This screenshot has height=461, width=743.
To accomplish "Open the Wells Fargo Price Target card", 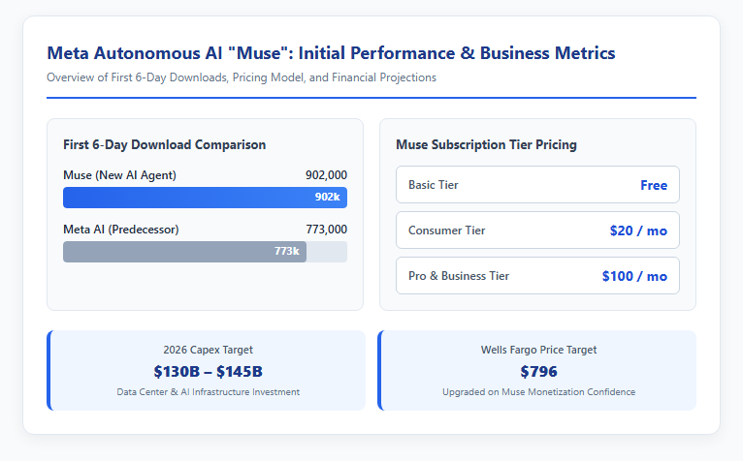I will [536, 370].
